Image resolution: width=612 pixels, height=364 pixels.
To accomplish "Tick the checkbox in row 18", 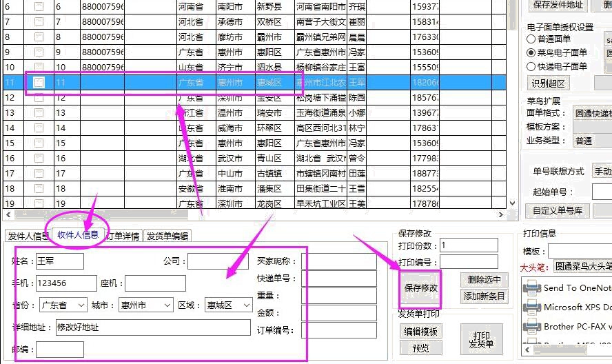I will pyautogui.click(x=39, y=189).
